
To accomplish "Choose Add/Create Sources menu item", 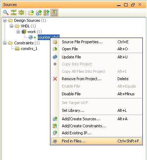I will pyautogui.click(x=96, y=119).
